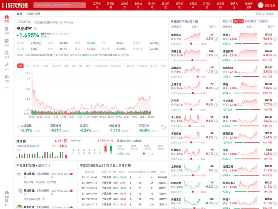Like the comment dated 2025-03-12 12:44
Screen dimensions: 278x209
(x=71, y=174)
